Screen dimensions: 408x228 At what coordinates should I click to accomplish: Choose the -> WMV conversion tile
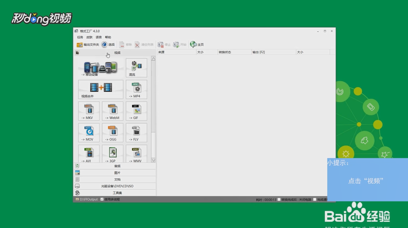[136, 154]
